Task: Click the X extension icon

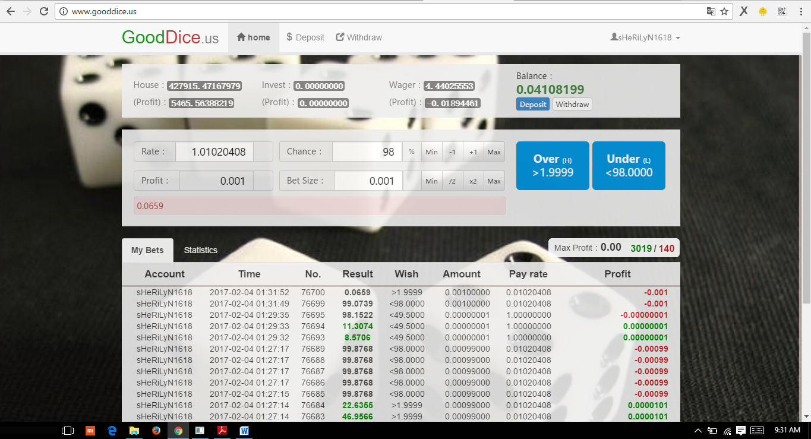Action: [x=744, y=11]
